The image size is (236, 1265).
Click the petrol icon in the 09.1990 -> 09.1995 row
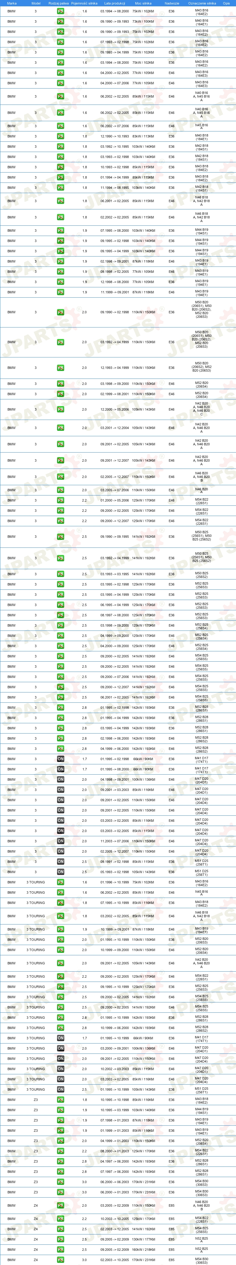(x=60, y=537)
